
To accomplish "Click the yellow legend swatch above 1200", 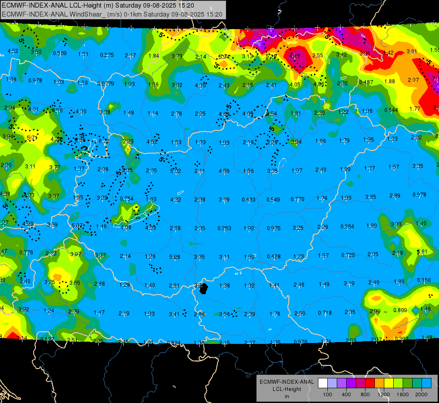I will coord(389,383).
